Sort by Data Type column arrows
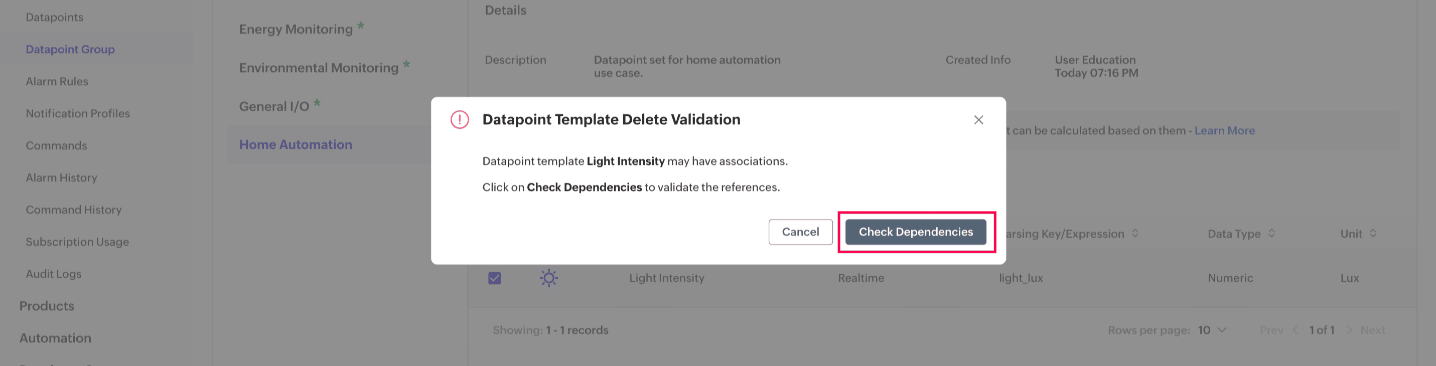 pos(1271,234)
